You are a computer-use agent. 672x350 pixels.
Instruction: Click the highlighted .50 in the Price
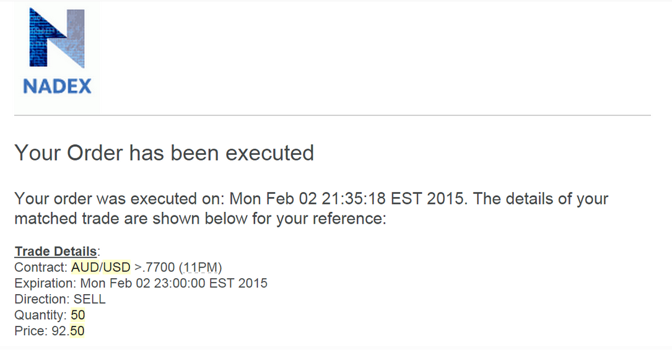point(77,331)
